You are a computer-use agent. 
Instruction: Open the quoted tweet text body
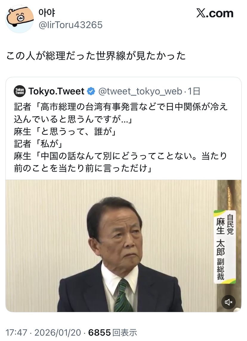point(121,137)
